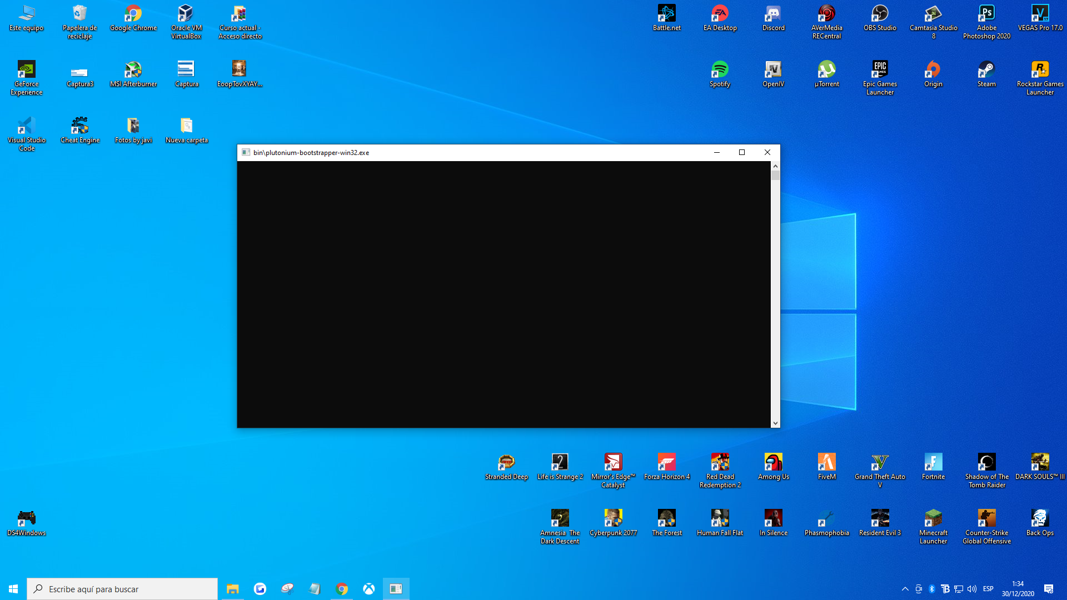The width and height of the screenshot is (1067, 600).
Task: Select the Among Us desktop icon
Action: (774, 467)
